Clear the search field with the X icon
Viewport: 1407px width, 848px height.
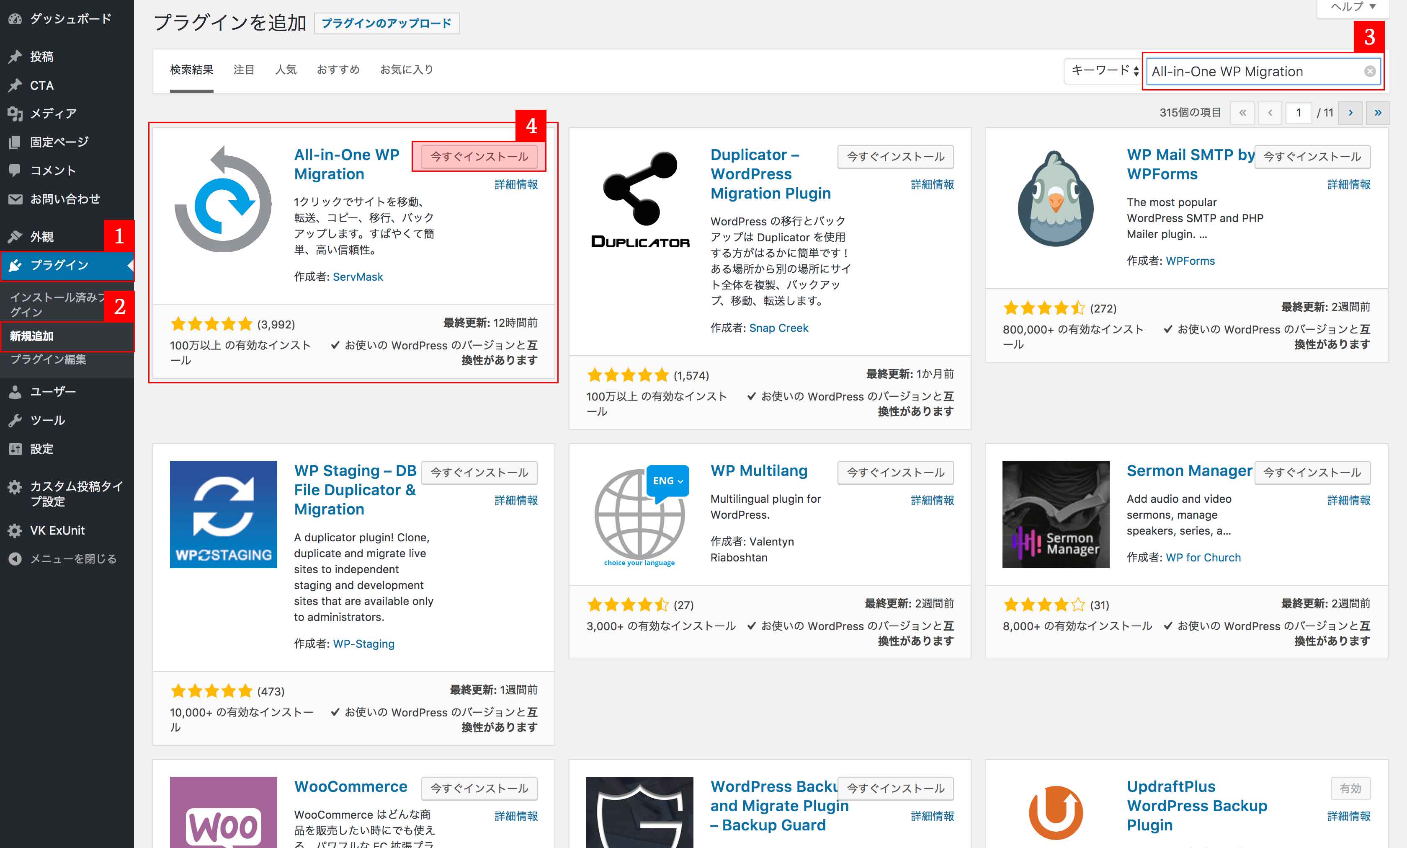(x=1370, y=71)
